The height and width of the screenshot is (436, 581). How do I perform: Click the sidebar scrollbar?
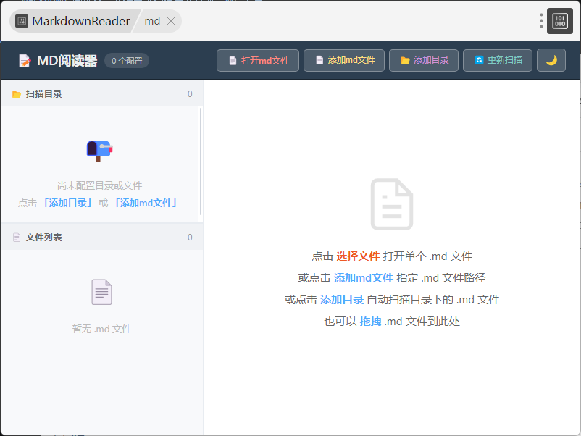(201, 161)
